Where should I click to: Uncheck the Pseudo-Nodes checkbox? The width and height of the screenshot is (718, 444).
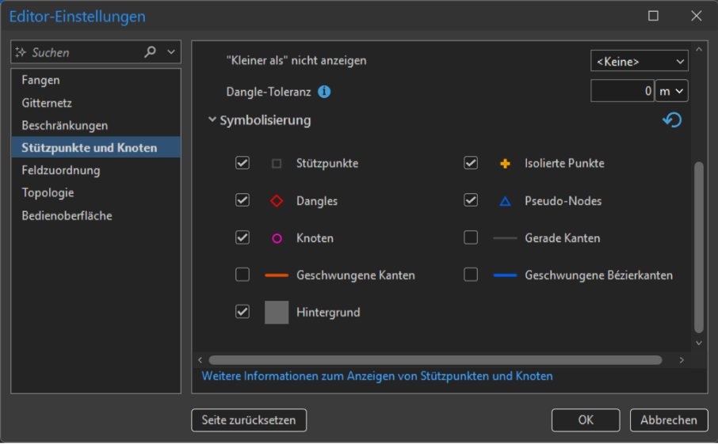(x=471, y=199)
